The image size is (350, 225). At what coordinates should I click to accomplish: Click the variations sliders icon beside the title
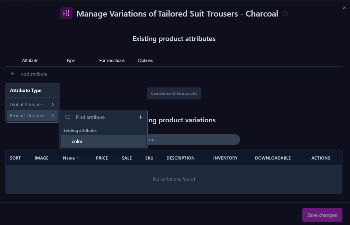(66, 13)
